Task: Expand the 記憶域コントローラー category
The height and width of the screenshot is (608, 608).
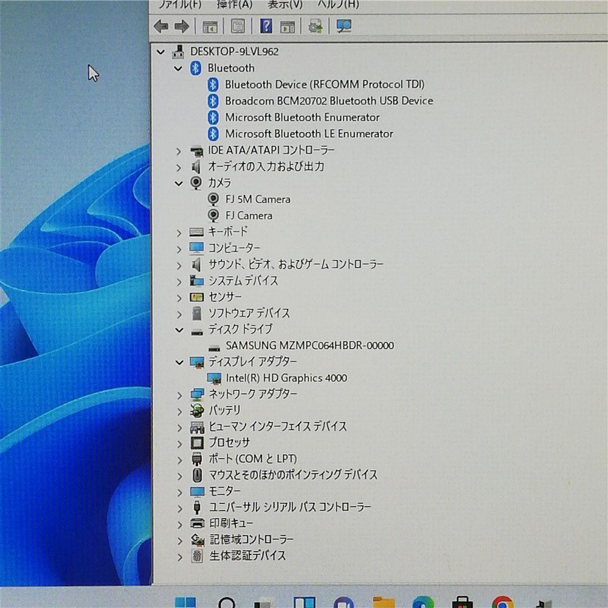Action: pyautogui.click(x=179, y=541)
